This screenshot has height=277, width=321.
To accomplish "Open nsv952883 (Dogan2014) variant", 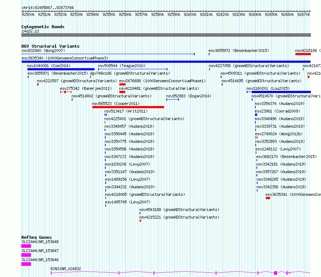I will point(189,96).
